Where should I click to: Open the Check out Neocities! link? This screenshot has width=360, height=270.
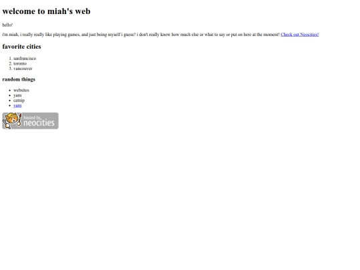pos(299,35)
